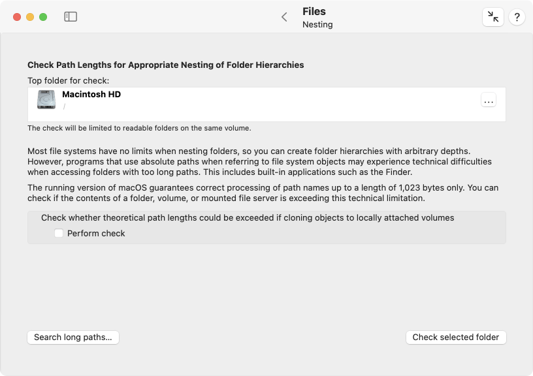Enable the Perform check checkbox
This screenshot has width=533, height=376.
click(59, 233)
